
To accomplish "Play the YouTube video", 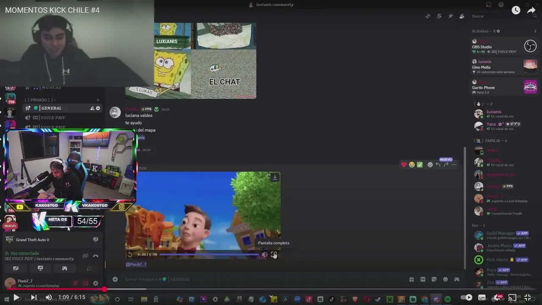I will tap(16, 297).
